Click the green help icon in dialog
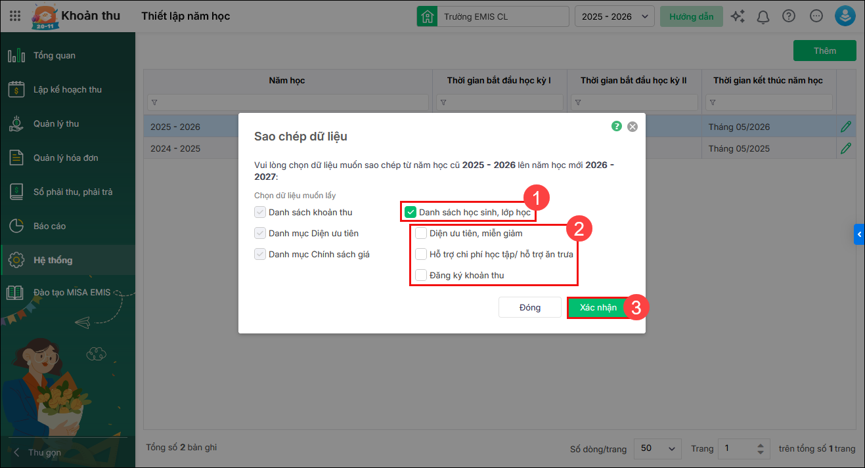 616,126
